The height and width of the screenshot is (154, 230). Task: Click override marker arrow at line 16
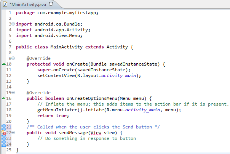coord(4,98)
